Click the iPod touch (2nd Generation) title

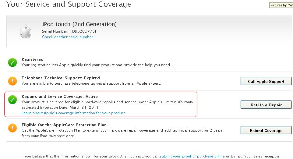point(79,24)
